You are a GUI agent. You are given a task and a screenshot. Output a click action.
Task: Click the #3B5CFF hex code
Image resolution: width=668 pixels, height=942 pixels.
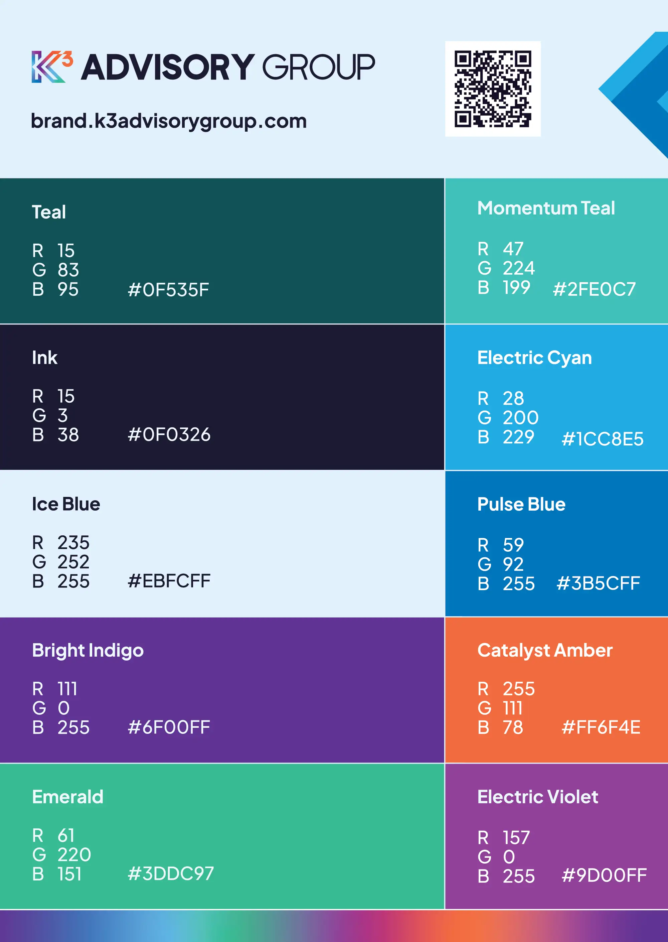[x=599, y=583]
